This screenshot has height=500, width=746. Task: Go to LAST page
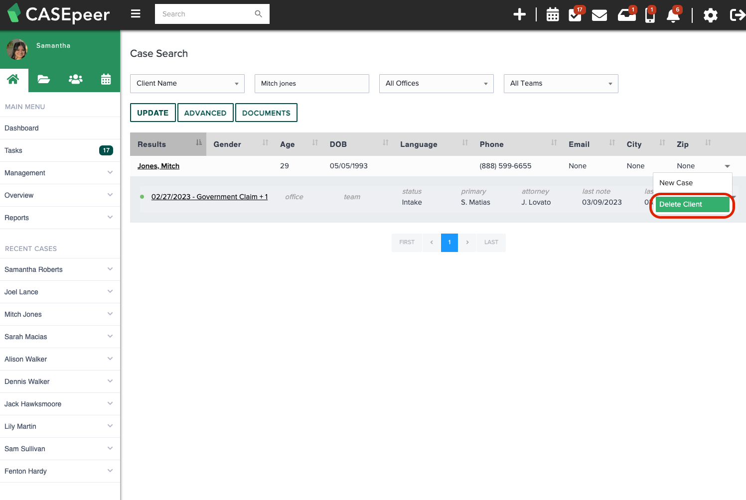click(x=491, y=243)
